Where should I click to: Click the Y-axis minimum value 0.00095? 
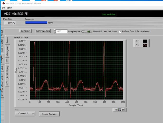22,99
